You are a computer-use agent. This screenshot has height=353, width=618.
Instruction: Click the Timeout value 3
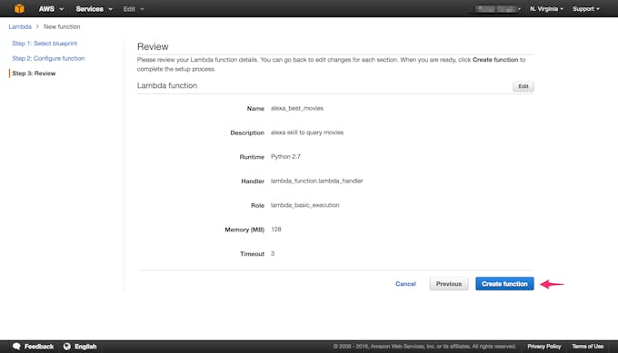(x=273, y=253)
